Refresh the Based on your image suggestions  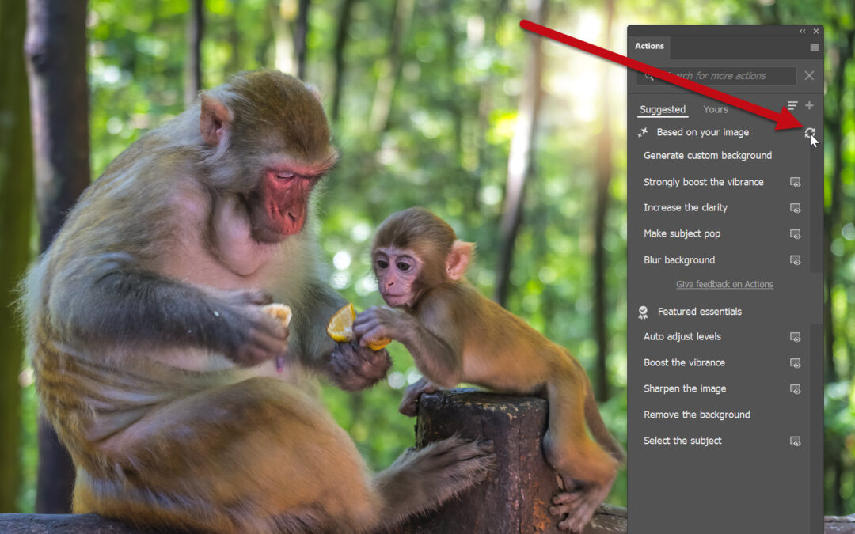[809, 133]
